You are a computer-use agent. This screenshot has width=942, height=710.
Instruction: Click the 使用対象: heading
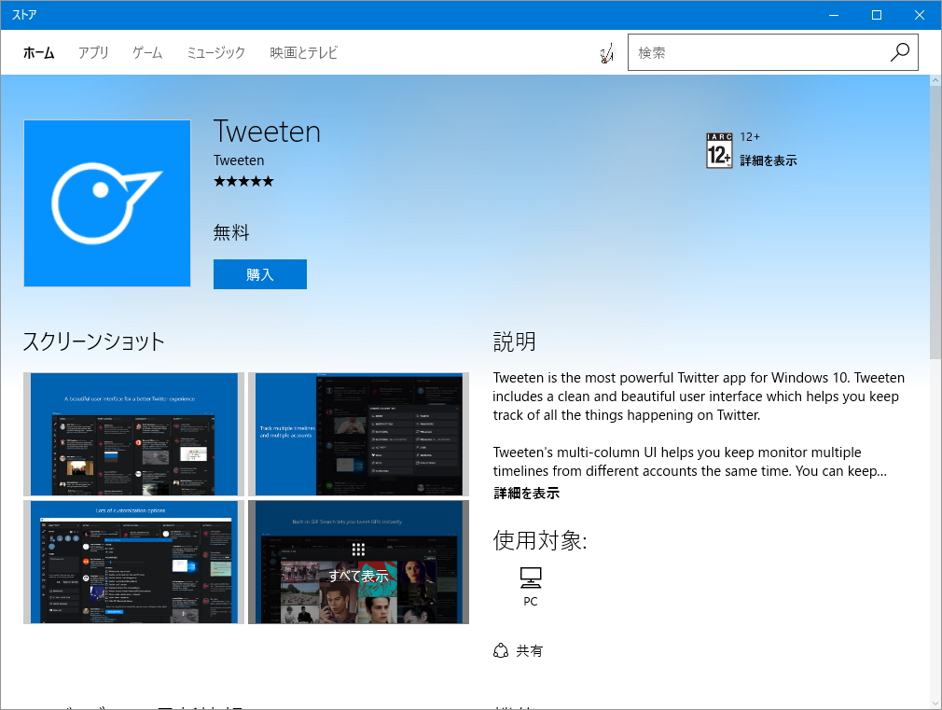coord(540,540)
